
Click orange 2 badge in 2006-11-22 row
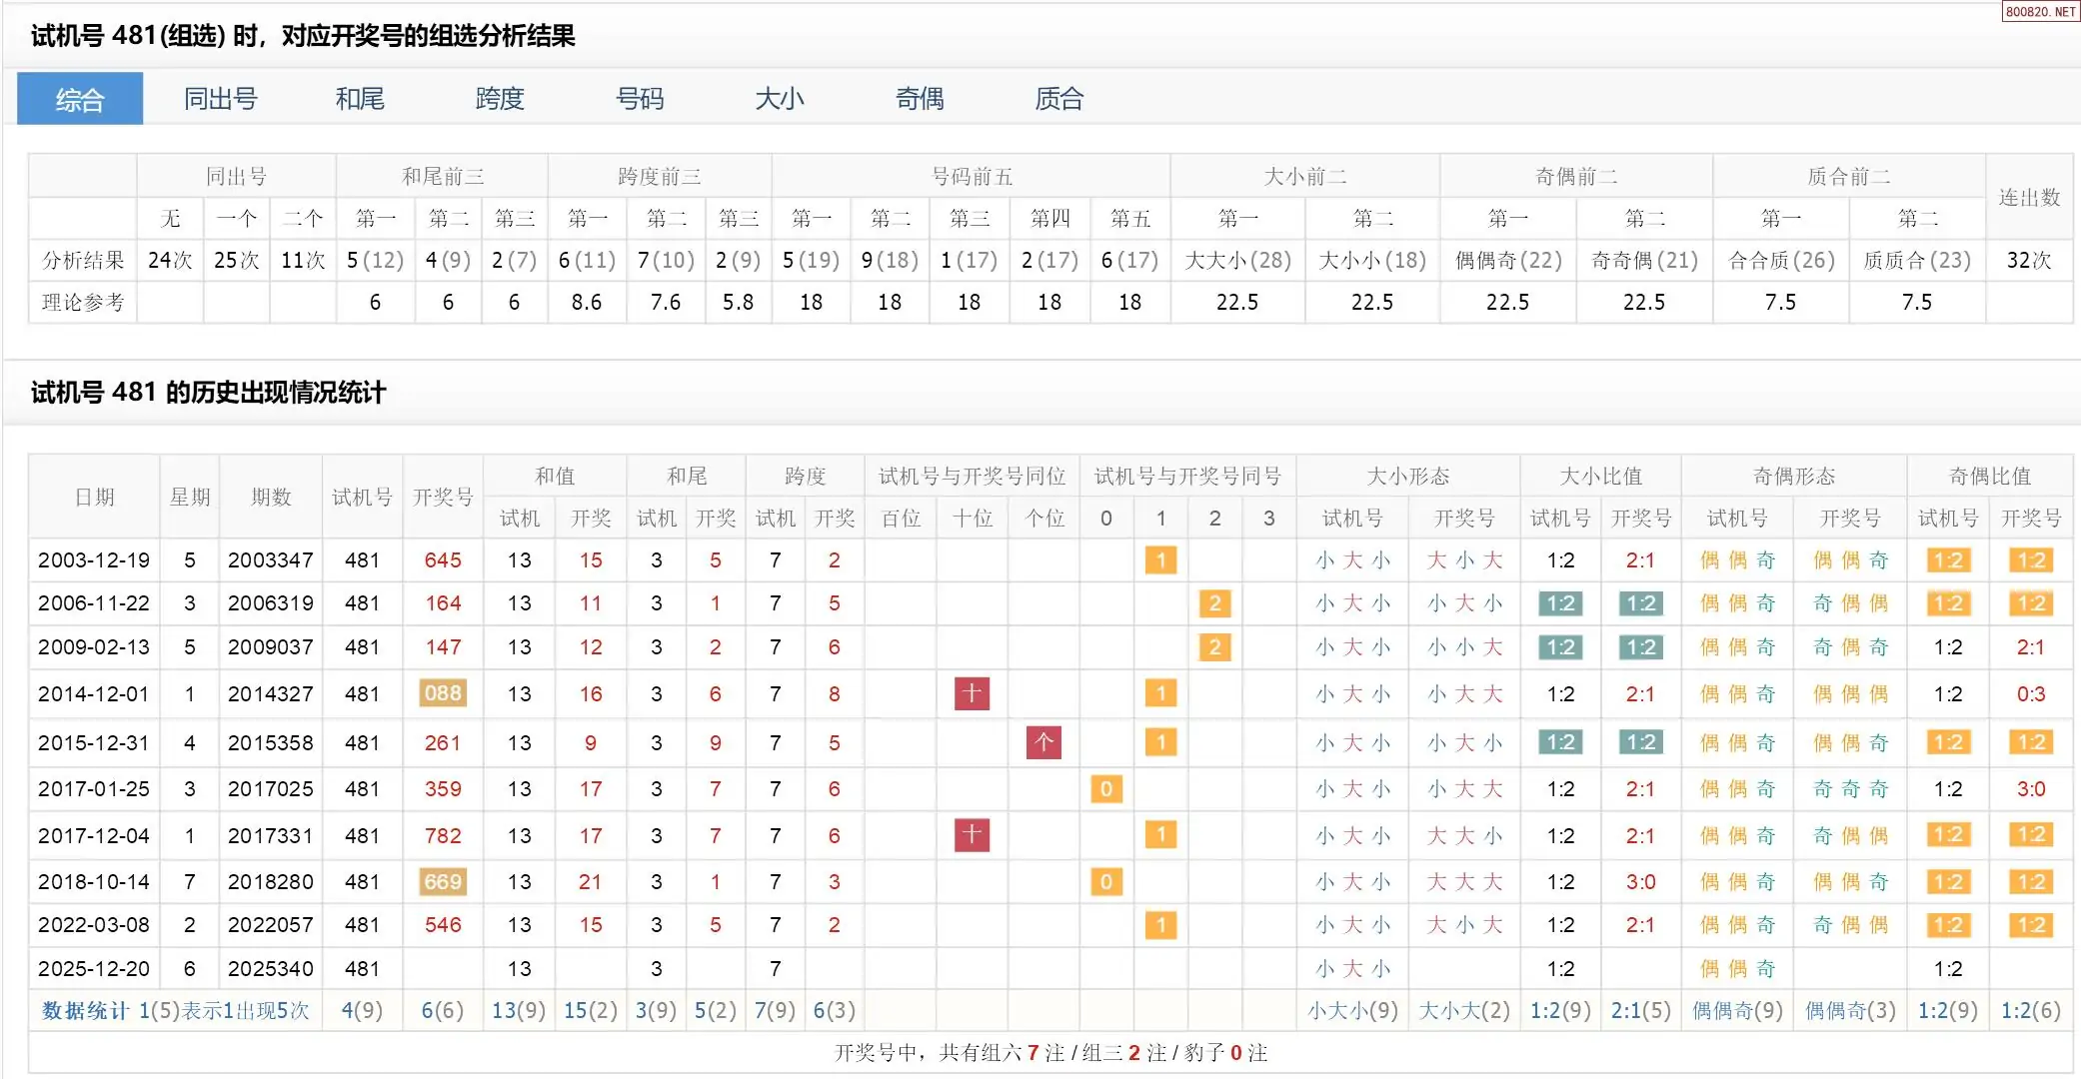click(x=1214, y=603)
